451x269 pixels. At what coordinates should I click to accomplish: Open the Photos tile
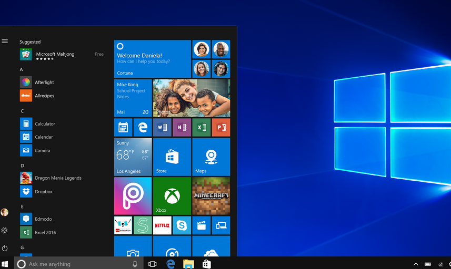click(x=192, y=98)
